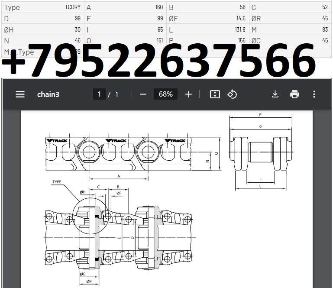This screenshot has width=333, height=288.
Task: Click the zoom in plus button
Action: 188,94
